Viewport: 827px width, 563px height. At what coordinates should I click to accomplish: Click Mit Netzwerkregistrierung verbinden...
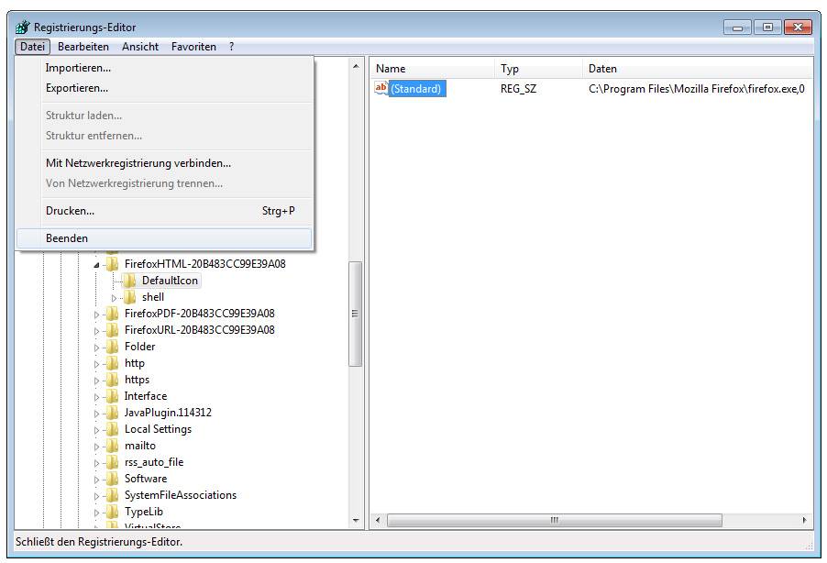pos(138,163)
